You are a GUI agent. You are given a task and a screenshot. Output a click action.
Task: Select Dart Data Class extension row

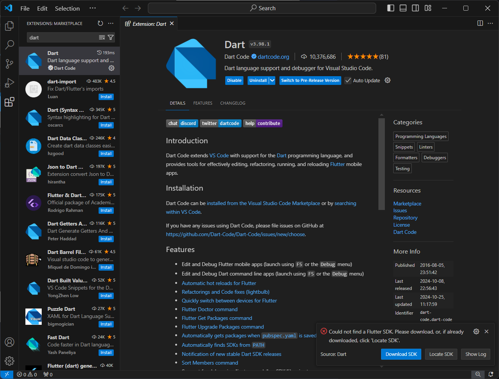click(69, 146)
